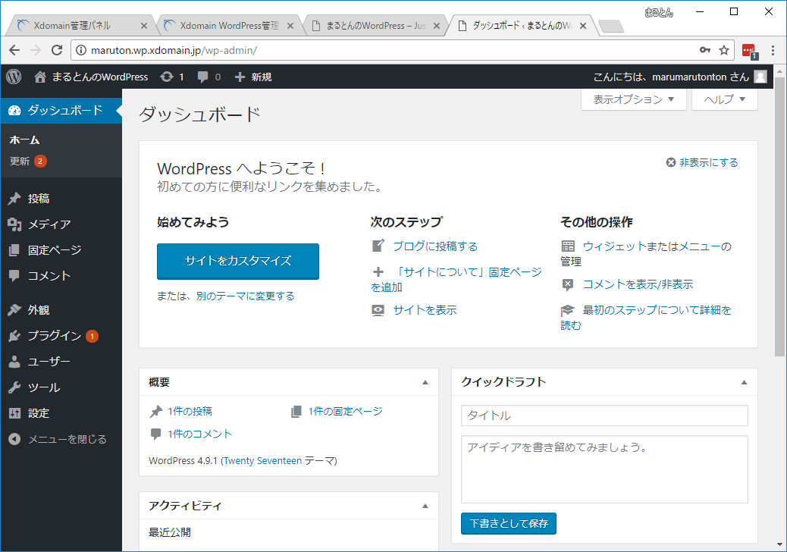Switch to Xdomain WordPress管理 browser tab
The image size is (787, 552).
230,26
